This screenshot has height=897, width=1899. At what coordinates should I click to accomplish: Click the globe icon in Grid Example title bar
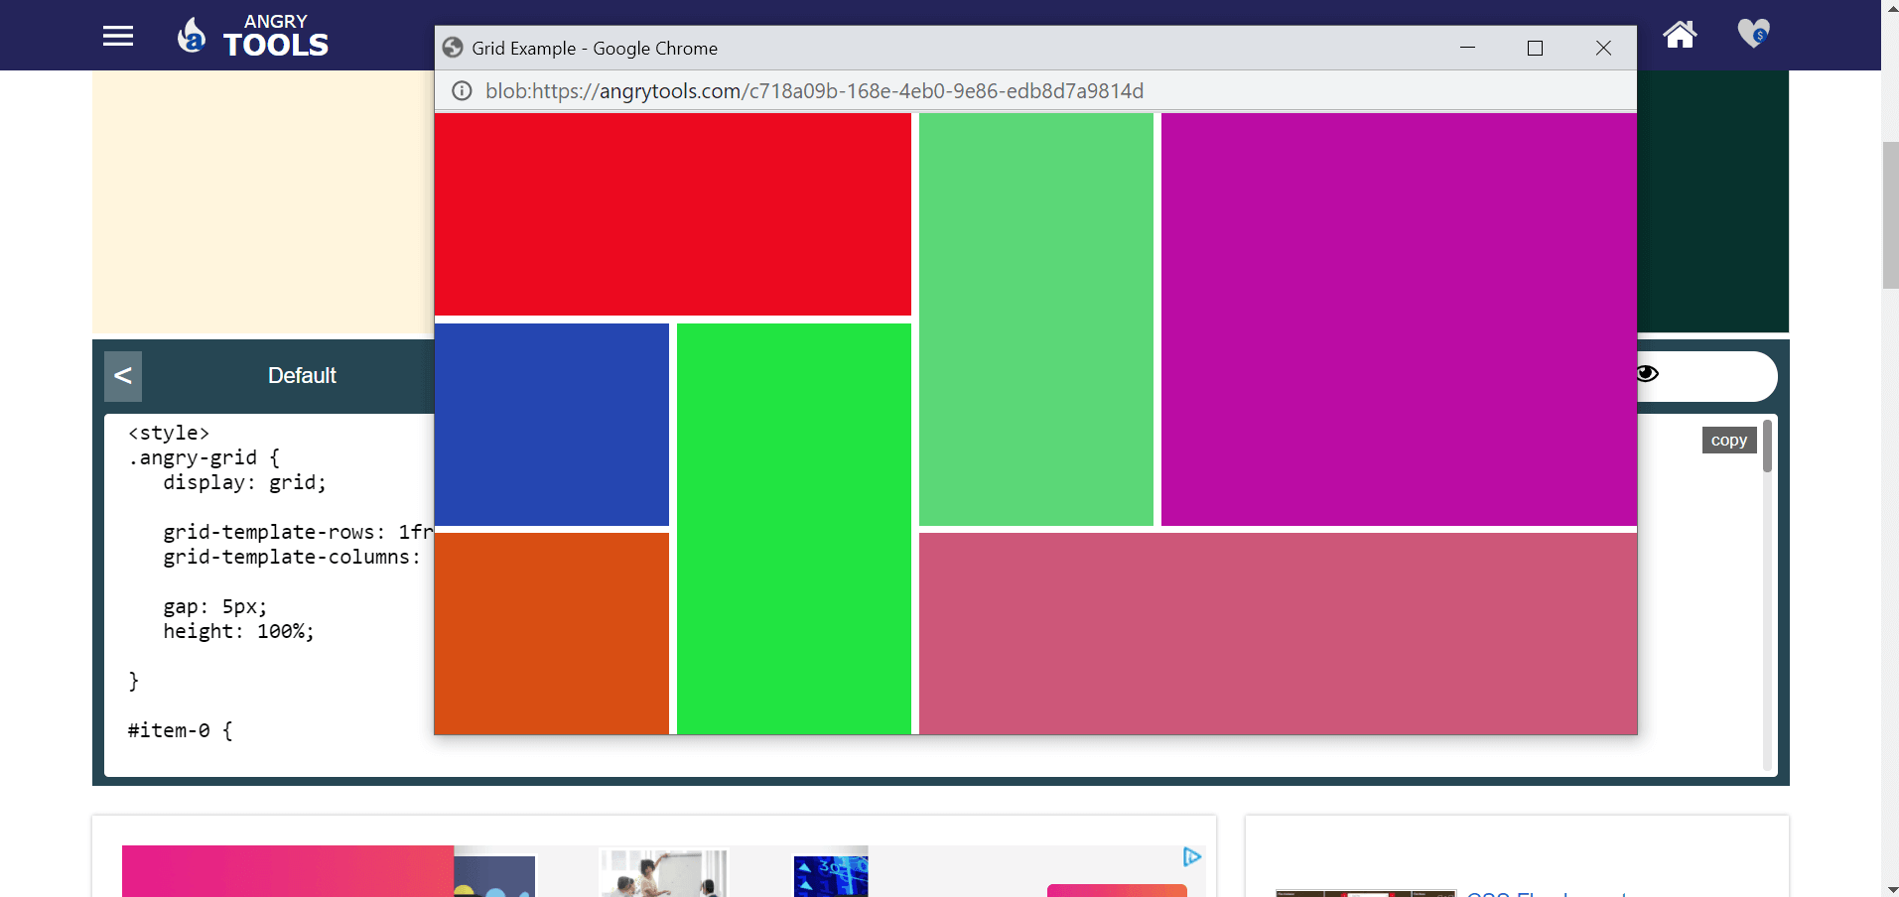click(x=453, y=48)
